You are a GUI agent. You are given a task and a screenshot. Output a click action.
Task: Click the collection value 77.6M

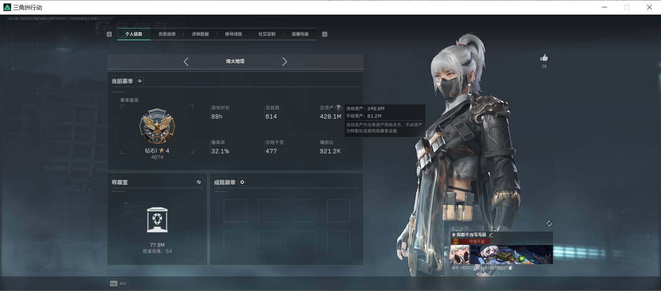pyautogui.click(x=157, y=245)
